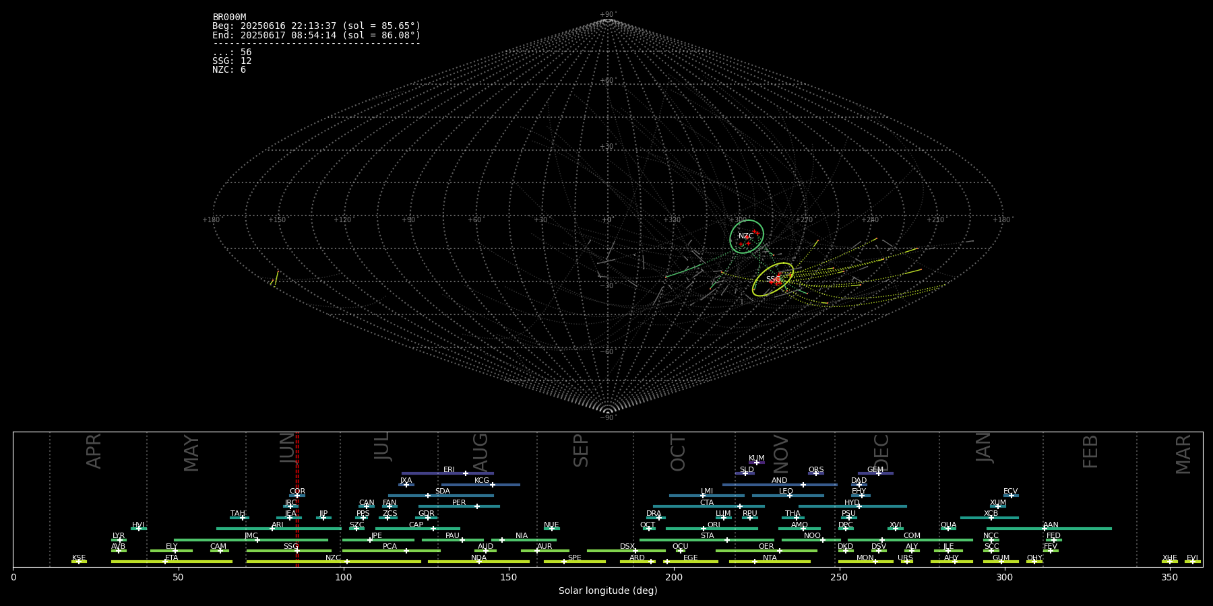Screen dimensions: 1213x606
Task: Click the +90 north pole label on map
Action: coord(607,15)
